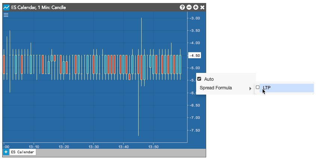Click the window title ES Calendar, 1 Min: Candle
This screenshot has width=316, height=160.
tap(38, 7)
